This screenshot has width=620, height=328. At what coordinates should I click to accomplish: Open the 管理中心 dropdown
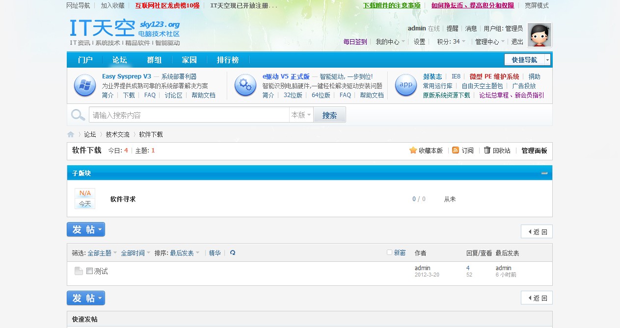[490, 42]
